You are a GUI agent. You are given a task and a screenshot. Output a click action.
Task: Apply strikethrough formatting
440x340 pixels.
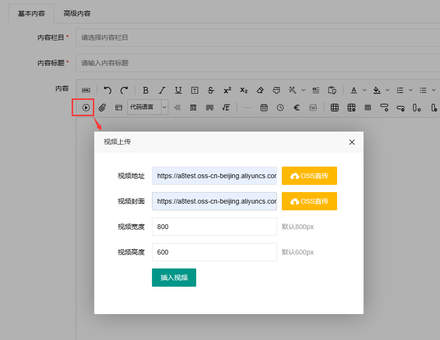point(211,90)
